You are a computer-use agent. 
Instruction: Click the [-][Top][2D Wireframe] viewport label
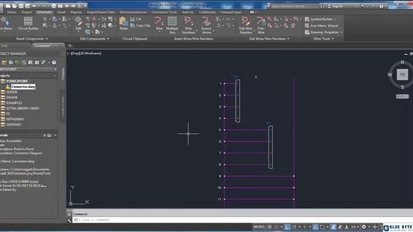click(84, 53)
